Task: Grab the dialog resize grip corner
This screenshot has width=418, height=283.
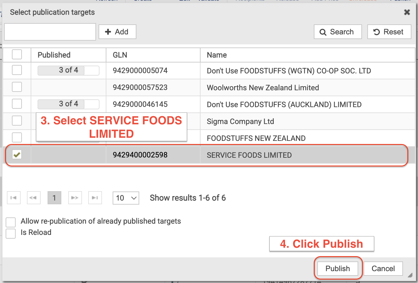Action: pyautogui.click(x=410, y=275)
